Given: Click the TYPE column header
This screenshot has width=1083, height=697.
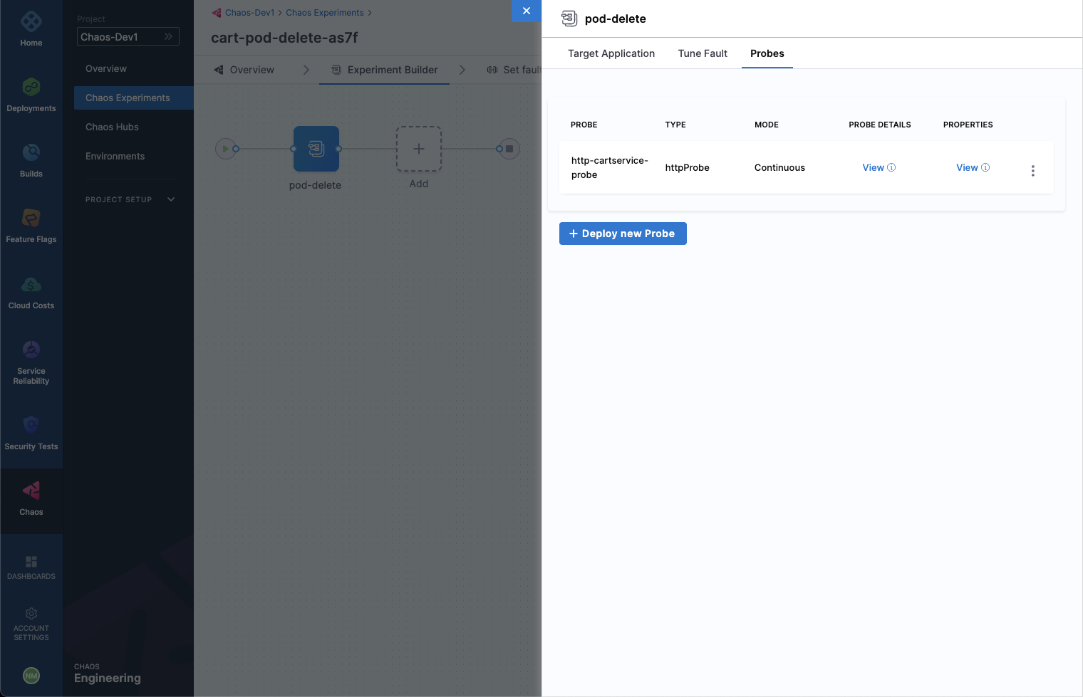Looking at the screenshot, I should pyautogui.click(x=675, y=125).
